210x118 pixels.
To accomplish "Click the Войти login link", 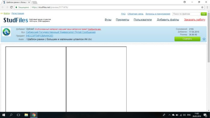I will point(7,13).
